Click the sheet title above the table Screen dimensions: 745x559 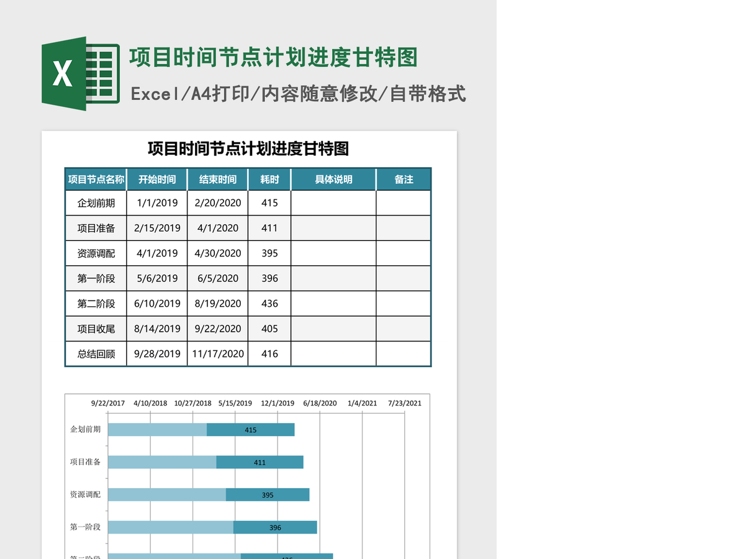[248, 148]
